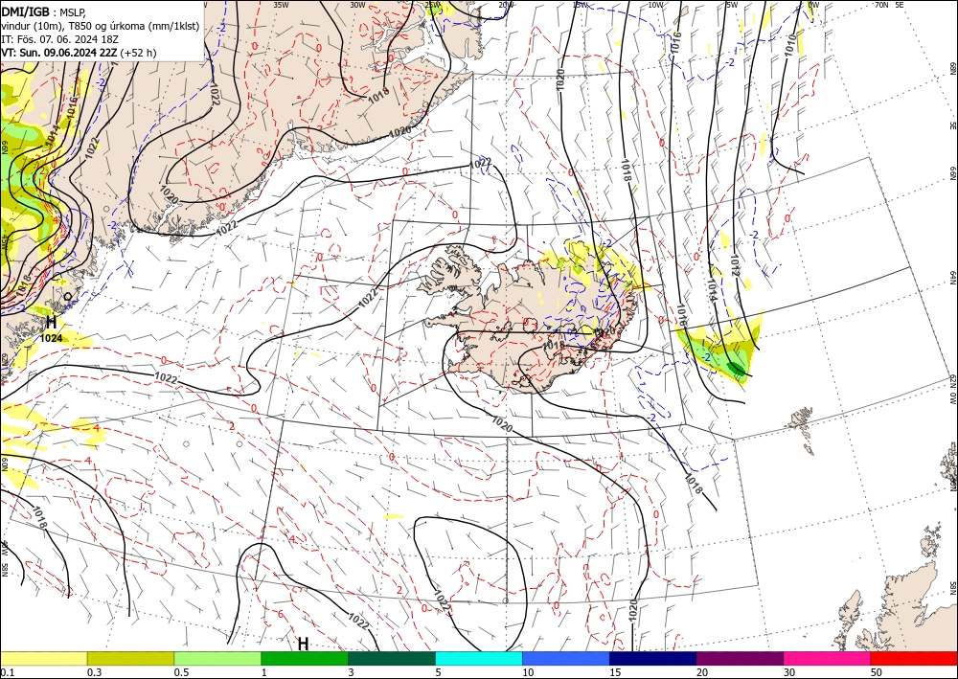Screen dimensions: 958x679
Task: Click the H 1024 high-pressure marker
Action: click(52, 328)
